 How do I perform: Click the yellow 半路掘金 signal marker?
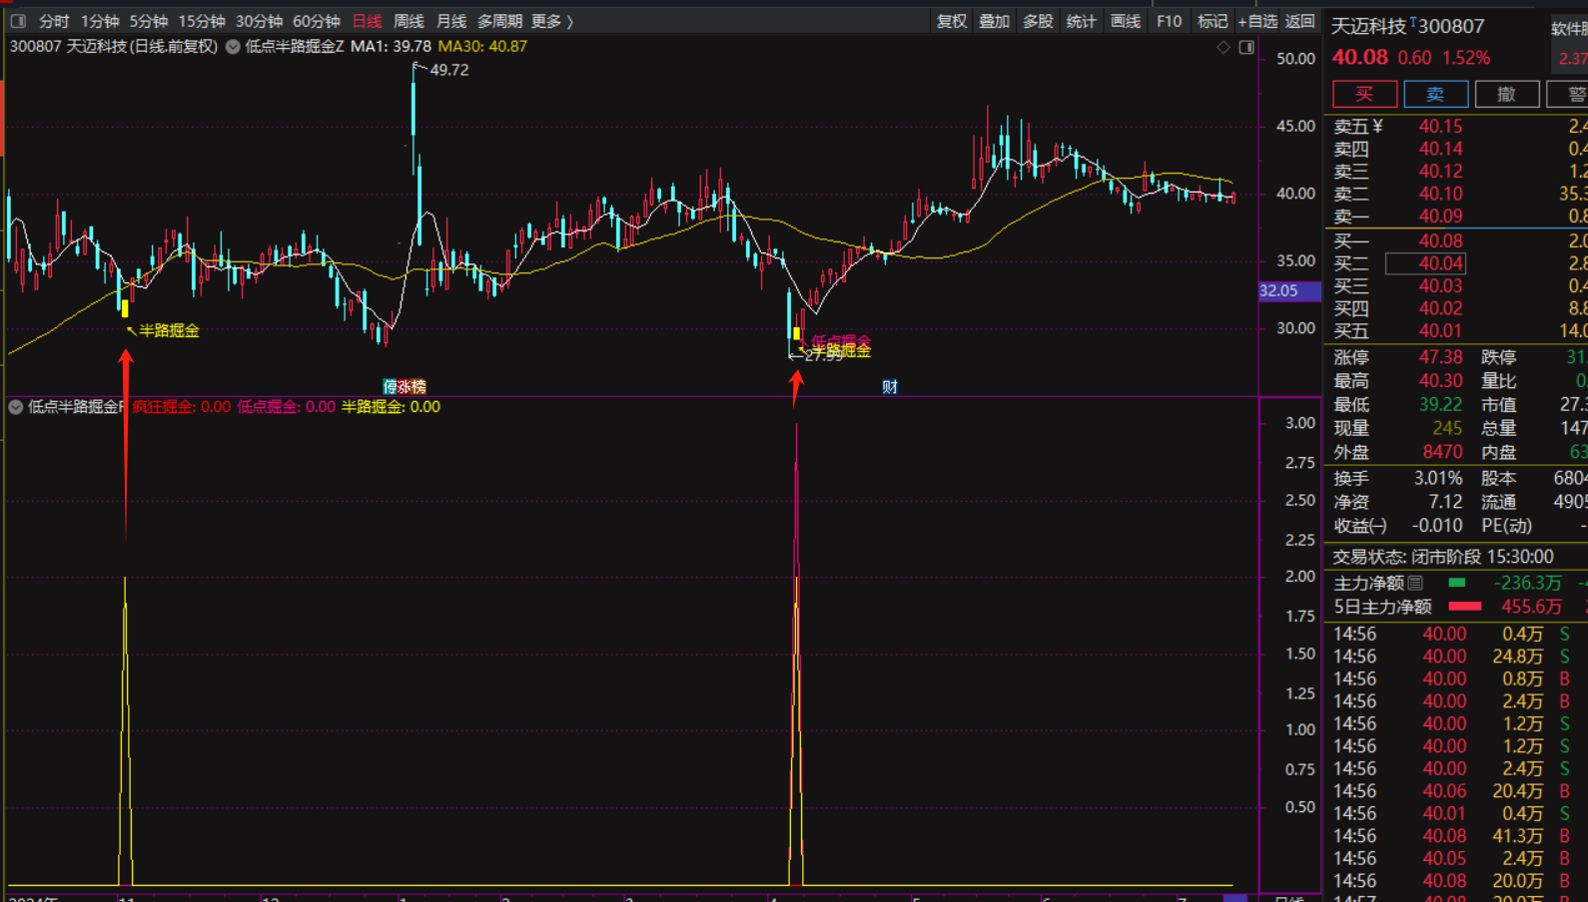coord(125,309)
